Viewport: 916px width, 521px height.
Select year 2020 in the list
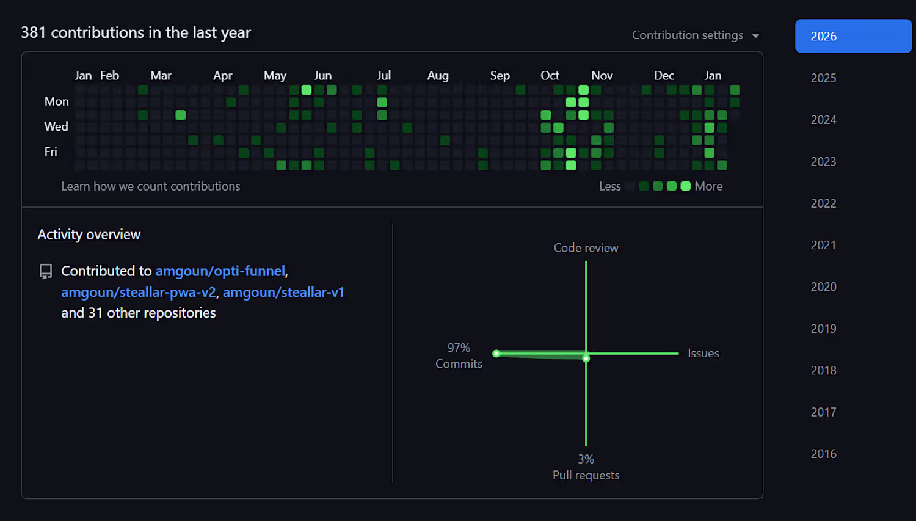(x=823, y=287)
